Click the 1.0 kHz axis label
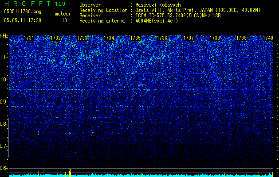 pos(4,80)
